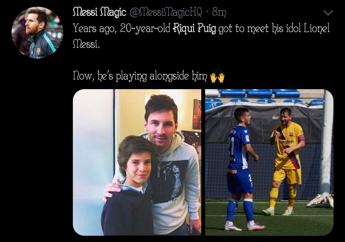
Task: Open the tweet's 8m timestamp
Action: pyautogui.click(x=219, y=12)
